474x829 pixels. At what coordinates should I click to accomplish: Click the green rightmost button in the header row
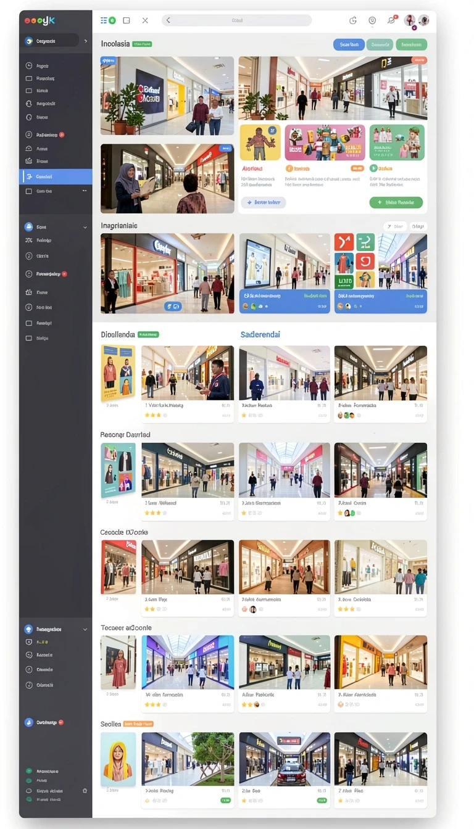[x=411, y=44]
